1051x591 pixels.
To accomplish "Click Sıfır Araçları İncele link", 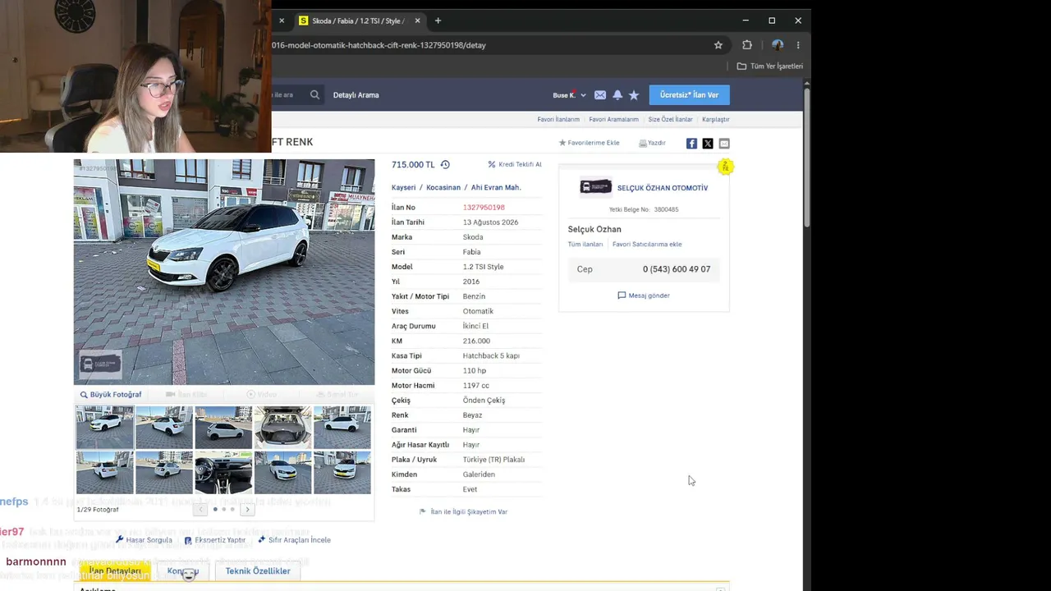I will 294,540.
